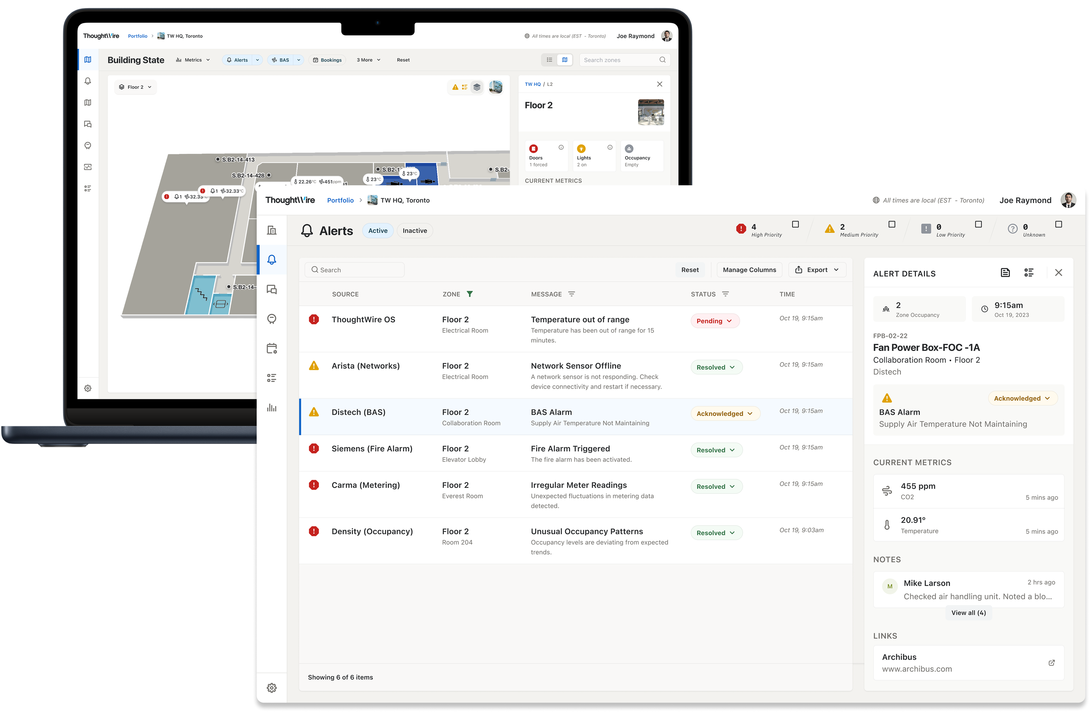Screen dimensions: 1090x712
Task: Click the Search zones field in Building State
Action: click(625, 59)
